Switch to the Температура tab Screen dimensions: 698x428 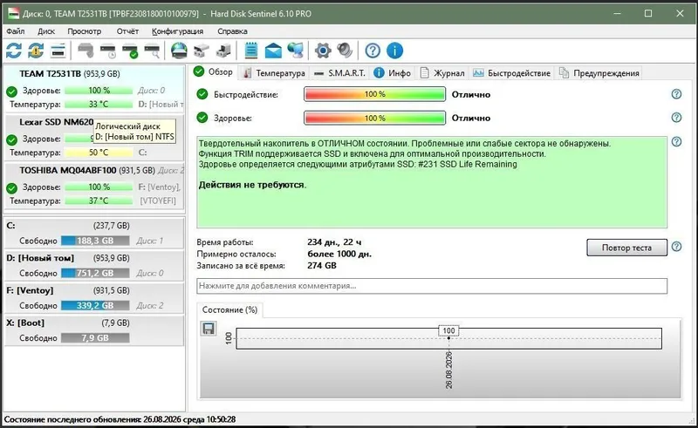pos(274,73)
